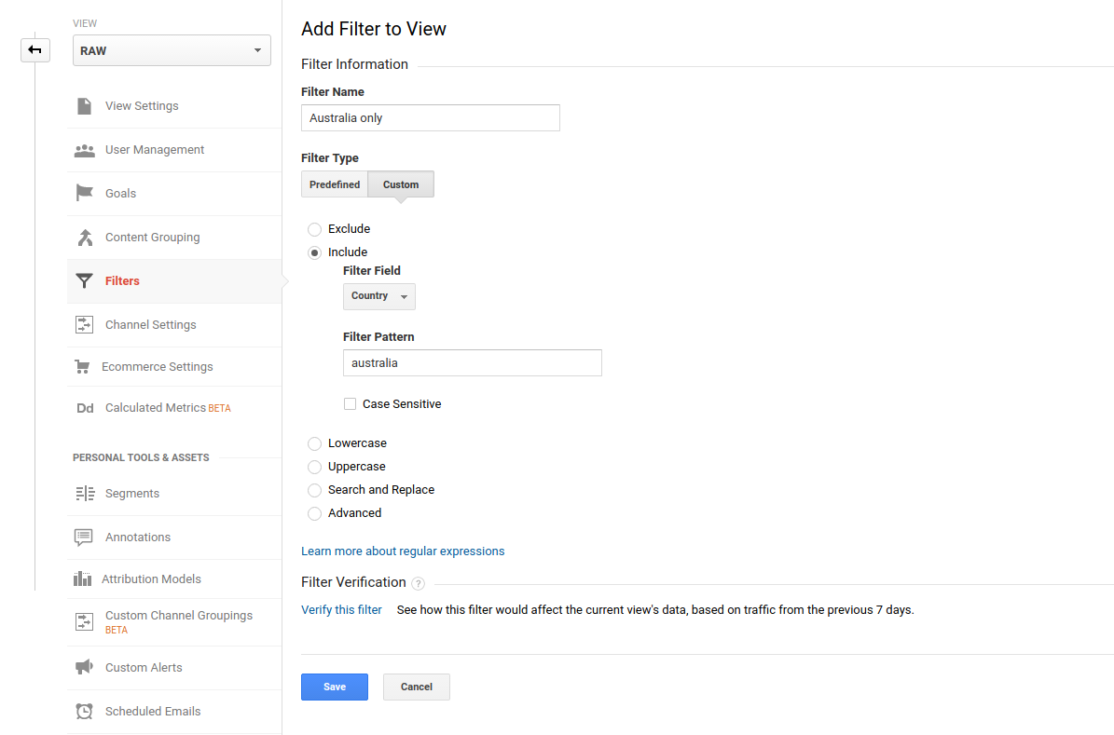
Task: Click the blue Save button
Action: coord(335,687)
